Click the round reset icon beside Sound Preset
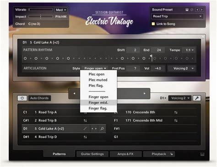Screen dimensions: 217x167 (x=192, y=10)
